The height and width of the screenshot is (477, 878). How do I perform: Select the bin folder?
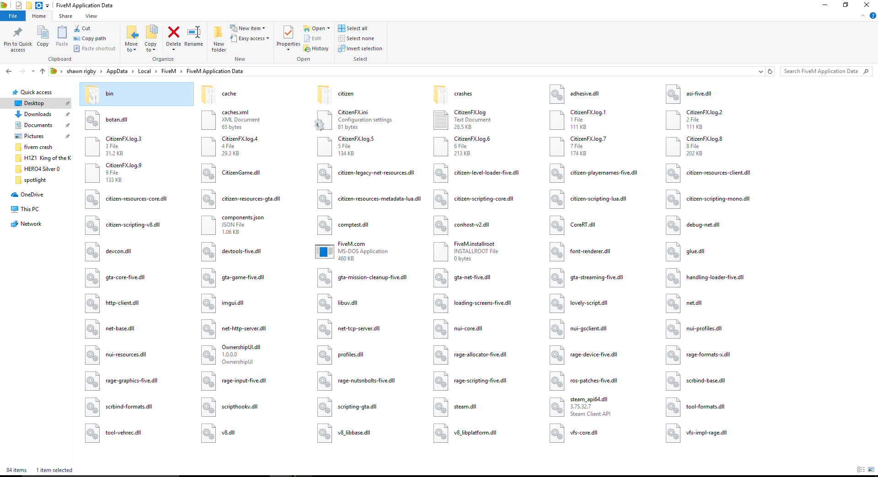pyautogui.click(x=137, y=94)
